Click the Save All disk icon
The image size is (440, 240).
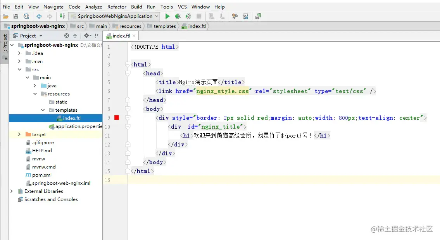(16, 17)
